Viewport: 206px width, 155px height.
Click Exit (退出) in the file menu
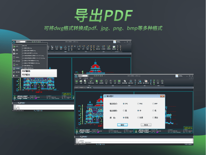coord(17,76)
